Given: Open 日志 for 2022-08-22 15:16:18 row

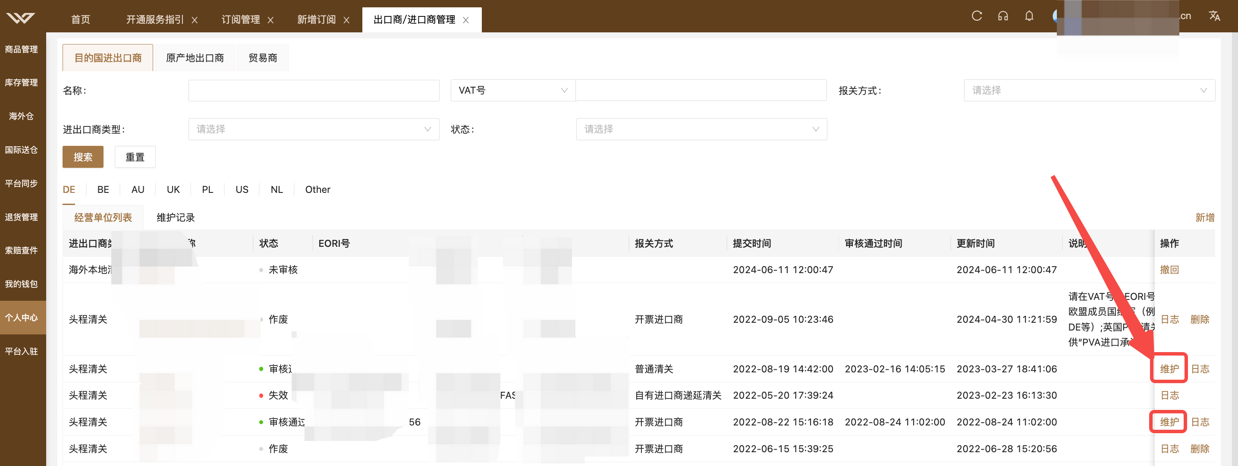Looking at the screenshot, I should click(x=1200, y=422).
